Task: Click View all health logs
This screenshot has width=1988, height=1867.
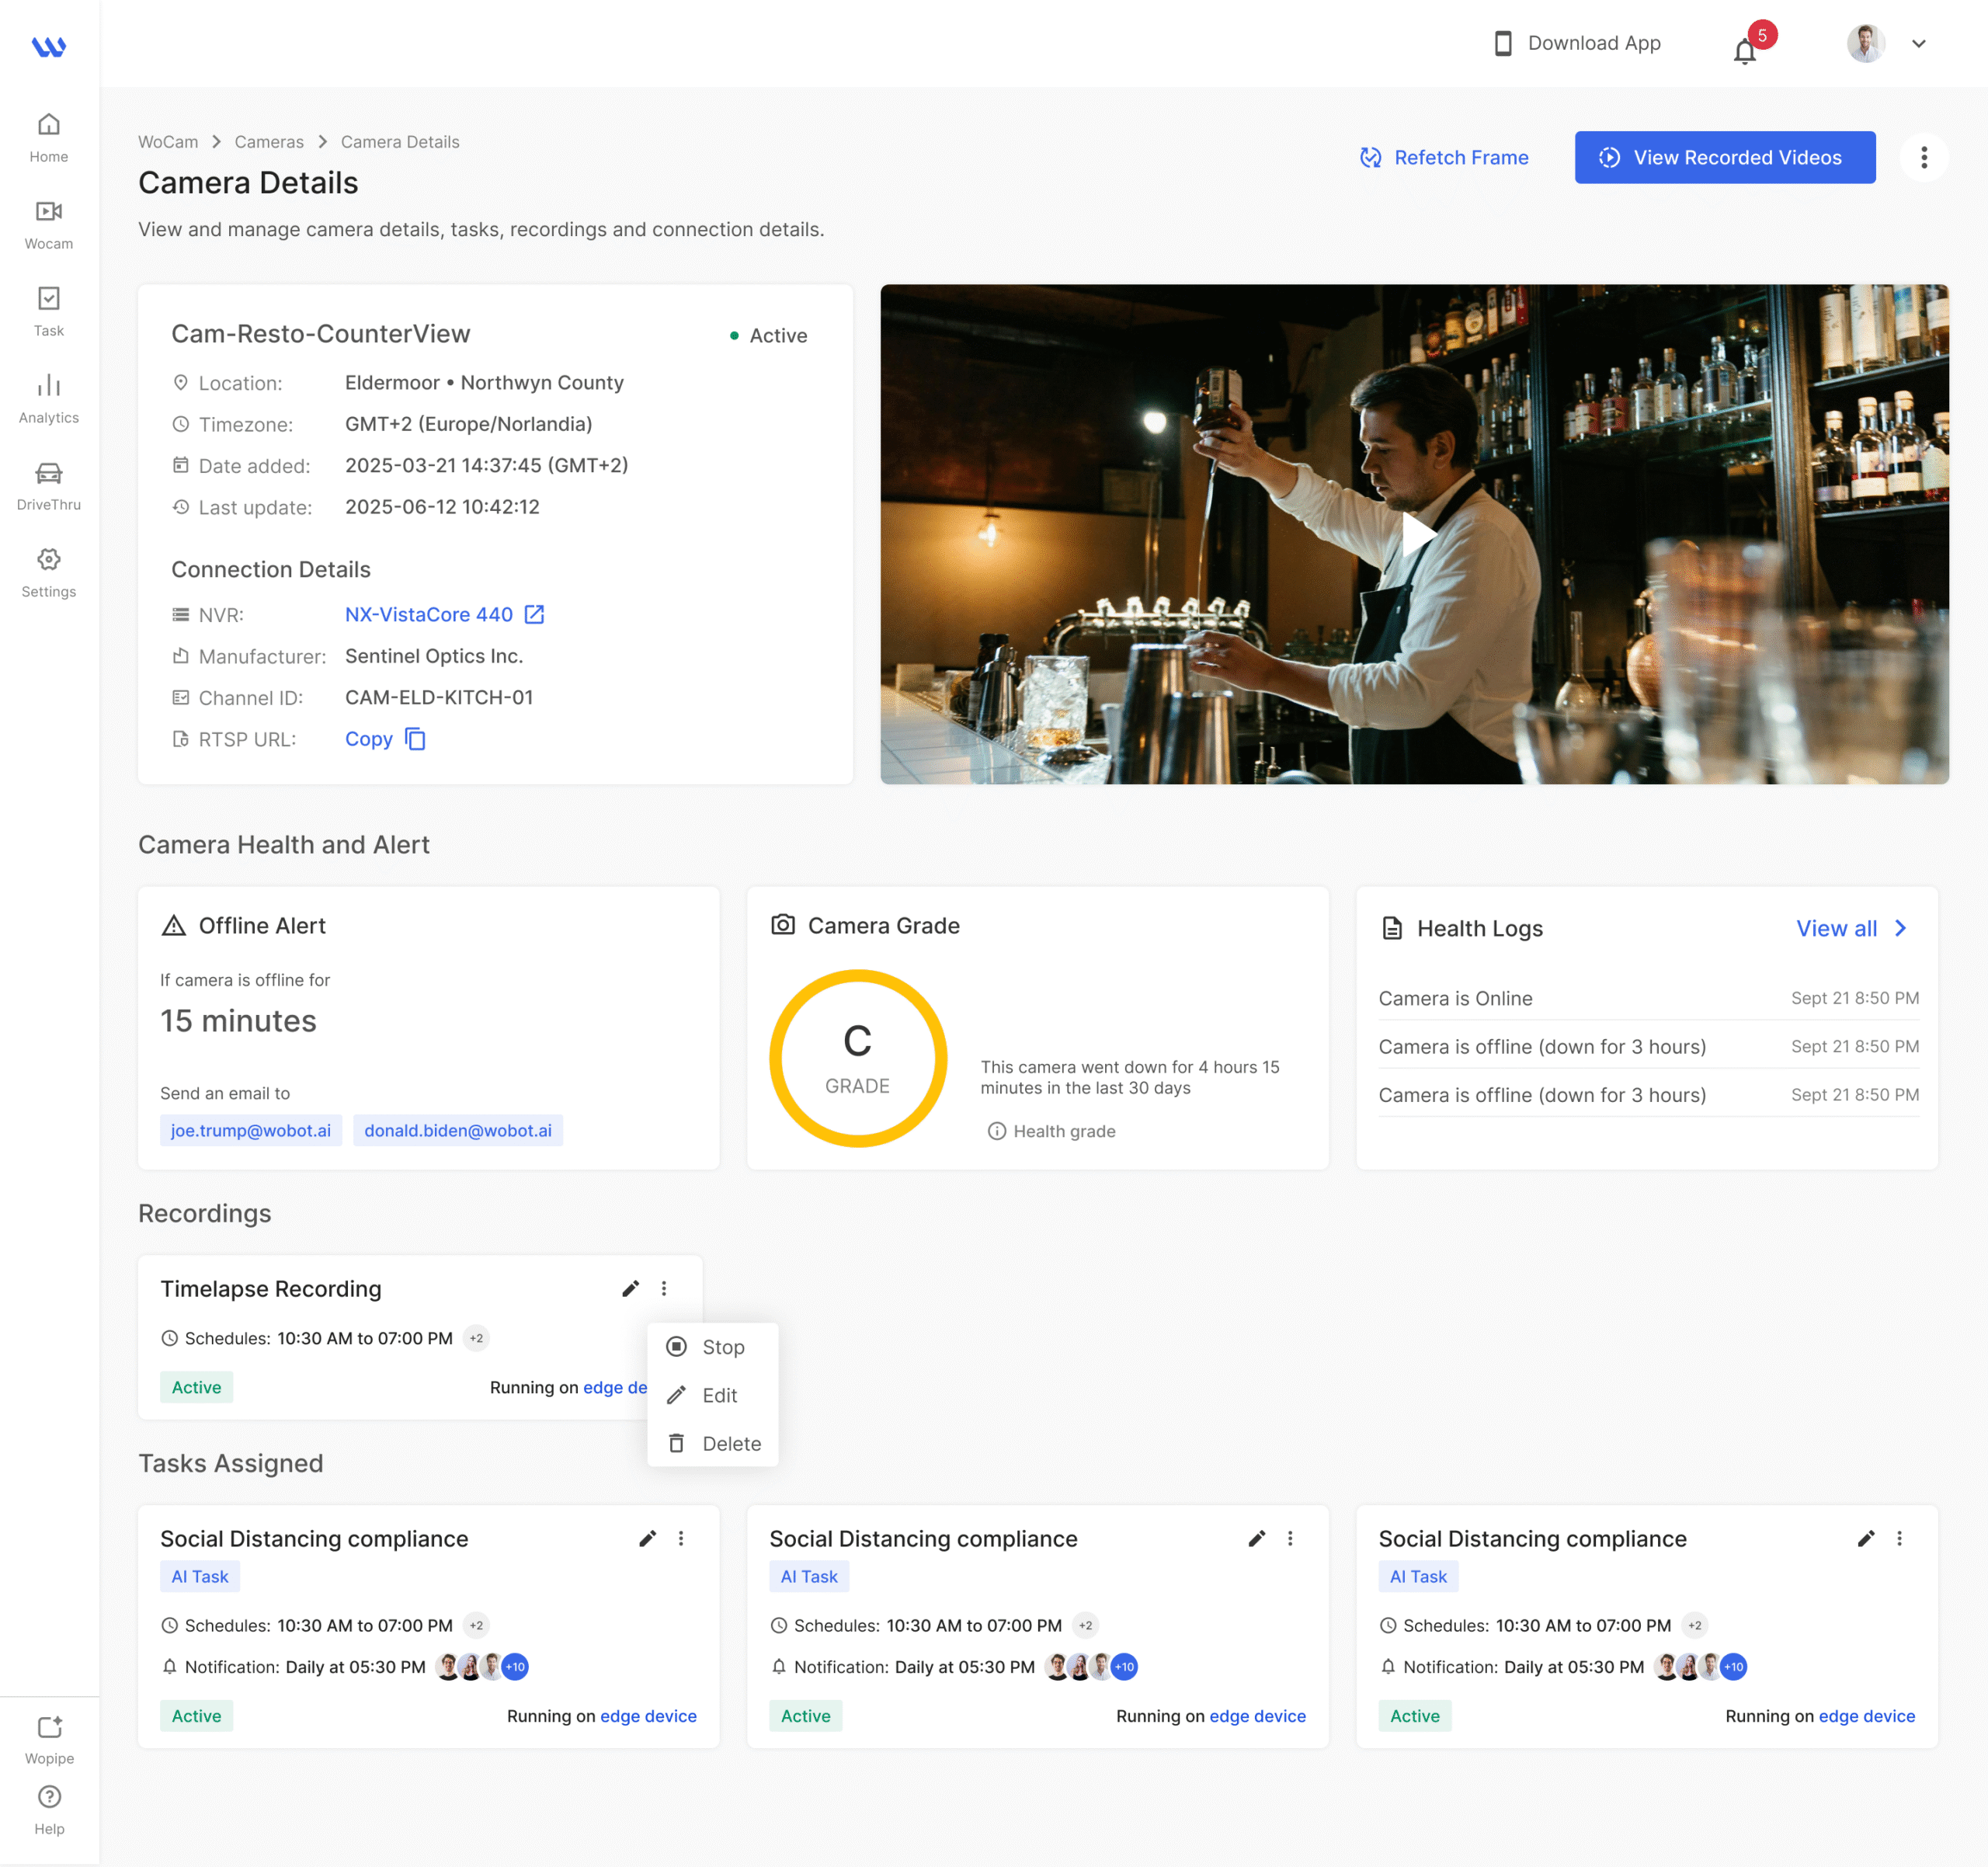Action: point(1853,928)
